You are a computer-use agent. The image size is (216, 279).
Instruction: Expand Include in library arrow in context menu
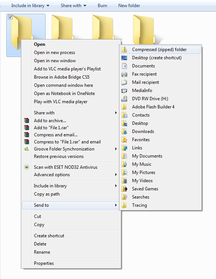tap(116, 186)
